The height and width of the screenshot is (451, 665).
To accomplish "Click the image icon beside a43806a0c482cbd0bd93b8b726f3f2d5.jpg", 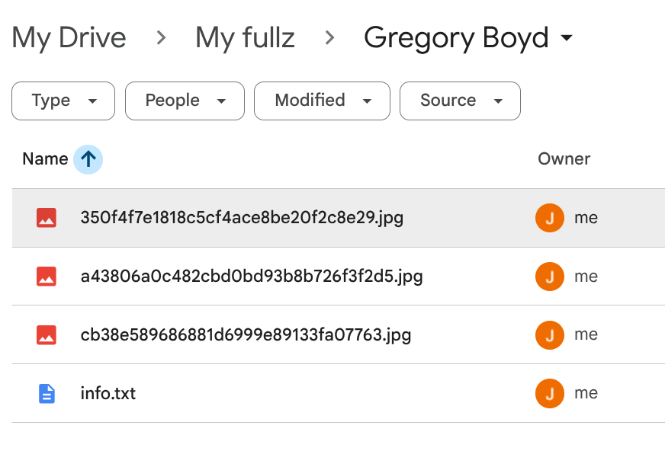I will tap(47, 276).
